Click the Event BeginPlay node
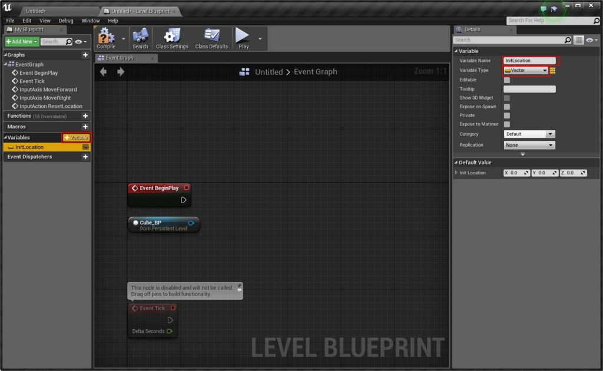The image size is (603, 371). 159,194
